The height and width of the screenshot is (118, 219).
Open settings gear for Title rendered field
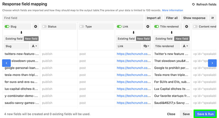(186, 26)
